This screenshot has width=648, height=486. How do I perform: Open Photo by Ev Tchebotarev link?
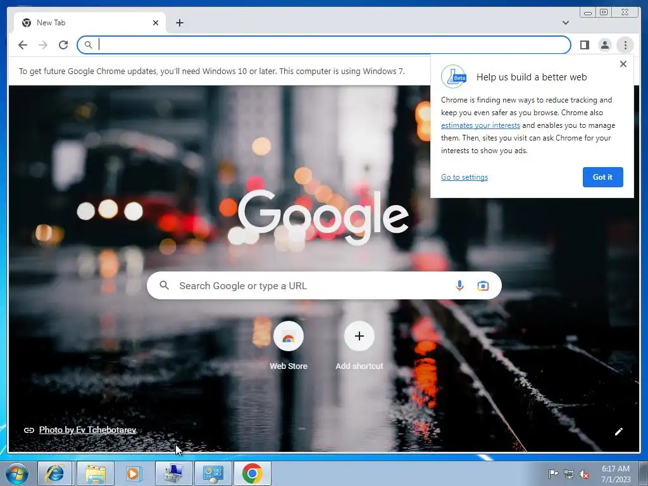87,430
